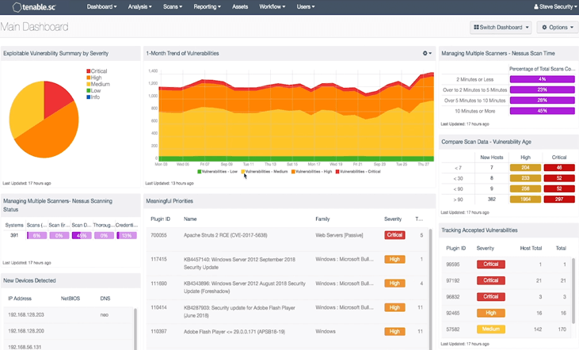Click the High badge for plugin 117415

point(394,259)
